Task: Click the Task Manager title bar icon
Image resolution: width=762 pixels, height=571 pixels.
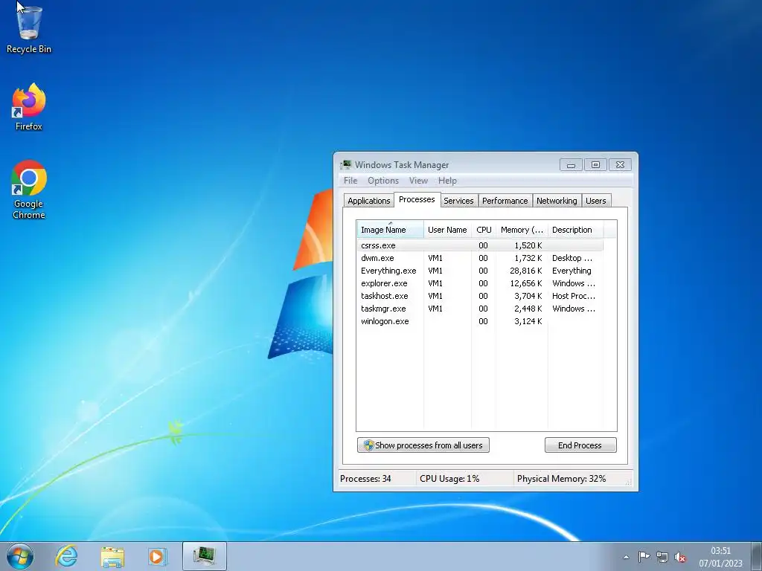Action: (x=346, y=164)
